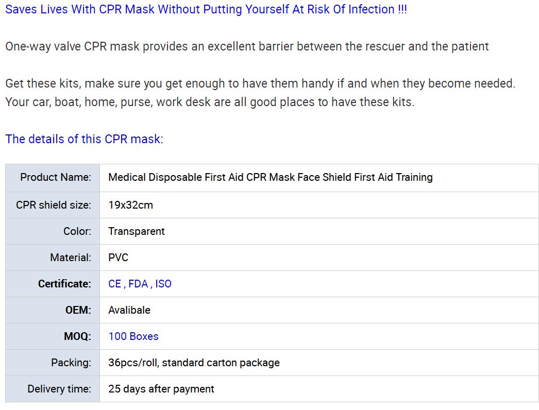Click the "Transparent" color value
539x410 pixels.
[x=137, y=231]
